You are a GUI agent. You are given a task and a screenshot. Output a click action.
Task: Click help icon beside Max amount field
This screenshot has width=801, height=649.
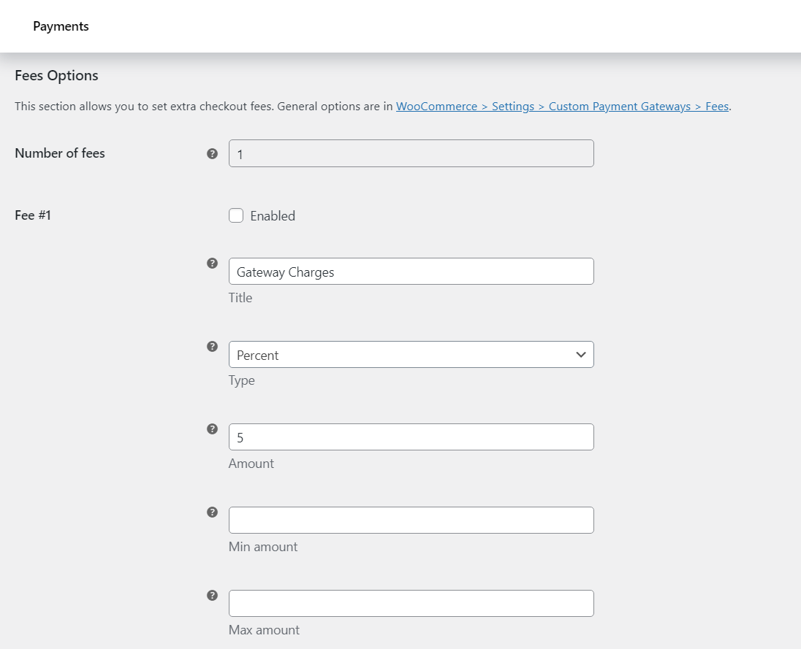[x=212, y=596]
